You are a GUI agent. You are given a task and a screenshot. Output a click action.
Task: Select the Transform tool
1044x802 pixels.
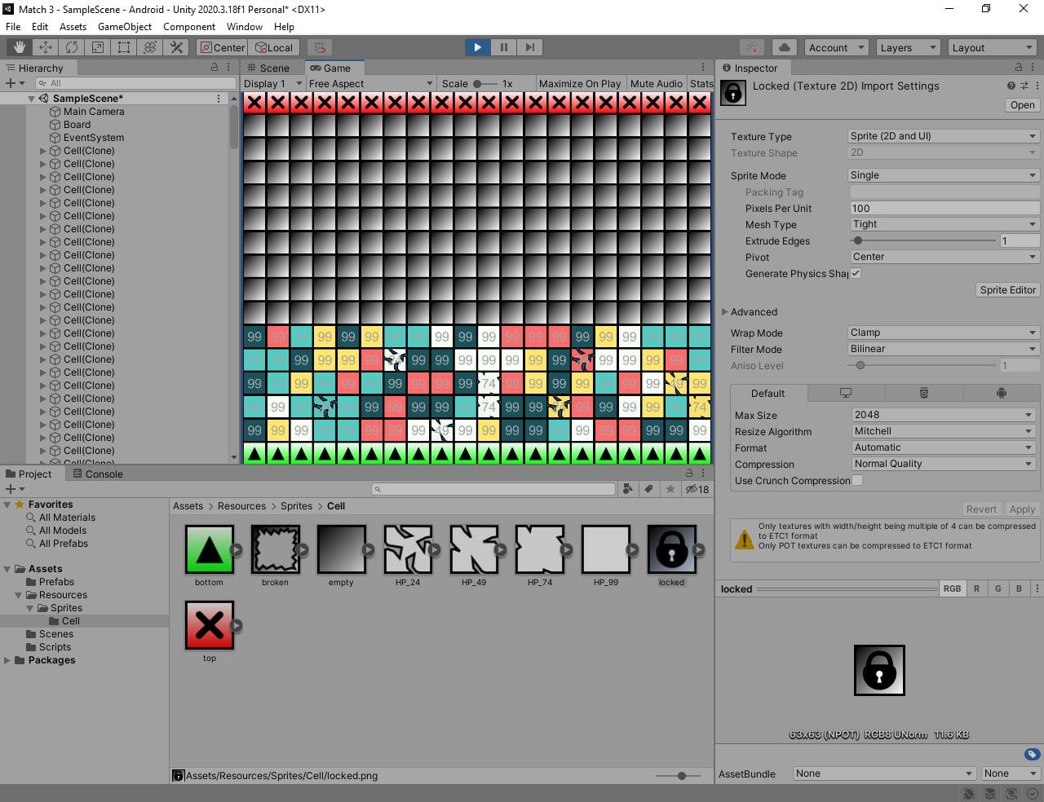[x=150, y=47]
